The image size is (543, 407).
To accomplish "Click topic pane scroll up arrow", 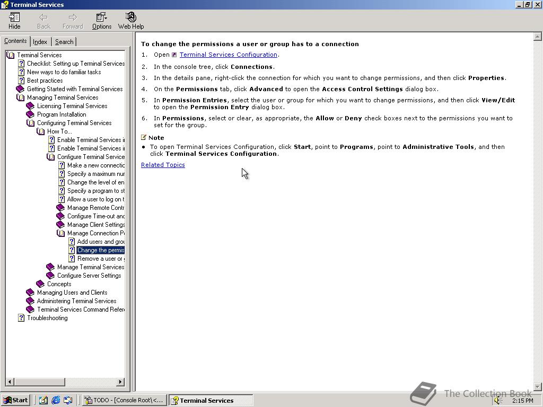I will pyautogui.click(x=538, y=37).
